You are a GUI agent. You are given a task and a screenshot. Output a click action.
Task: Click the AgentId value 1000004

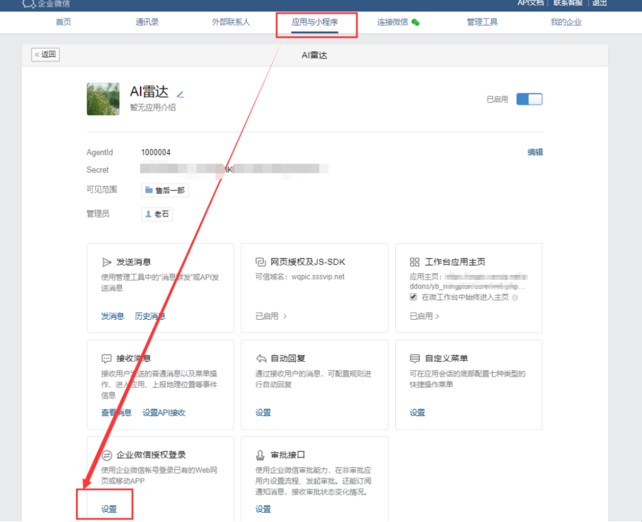pos(156,153)
